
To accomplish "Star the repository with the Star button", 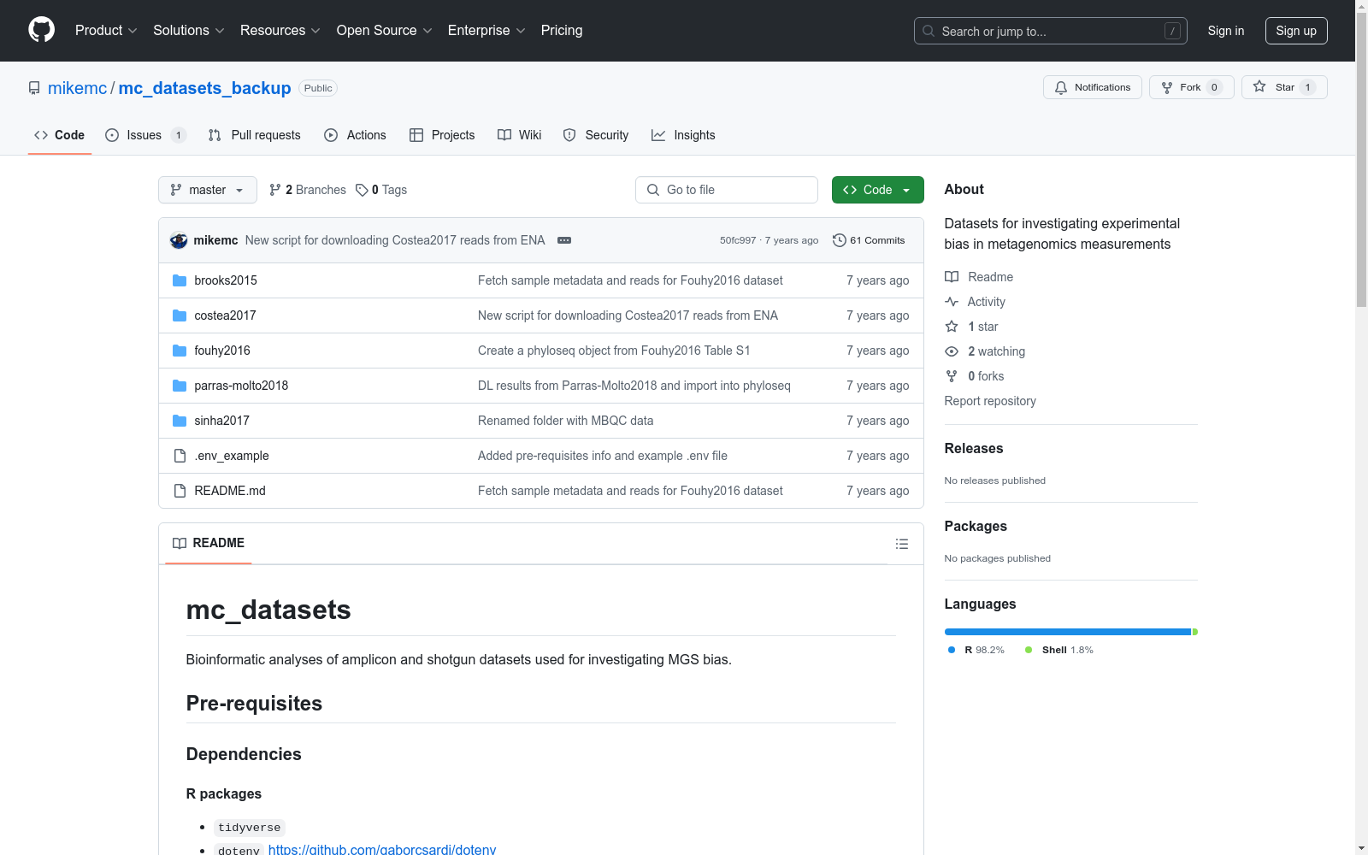I will click(x=1284, y=87).
